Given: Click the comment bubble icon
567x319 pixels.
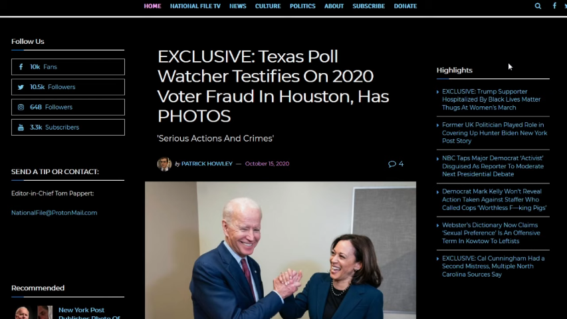Looking at the screenshot, I should click(392, 164).
